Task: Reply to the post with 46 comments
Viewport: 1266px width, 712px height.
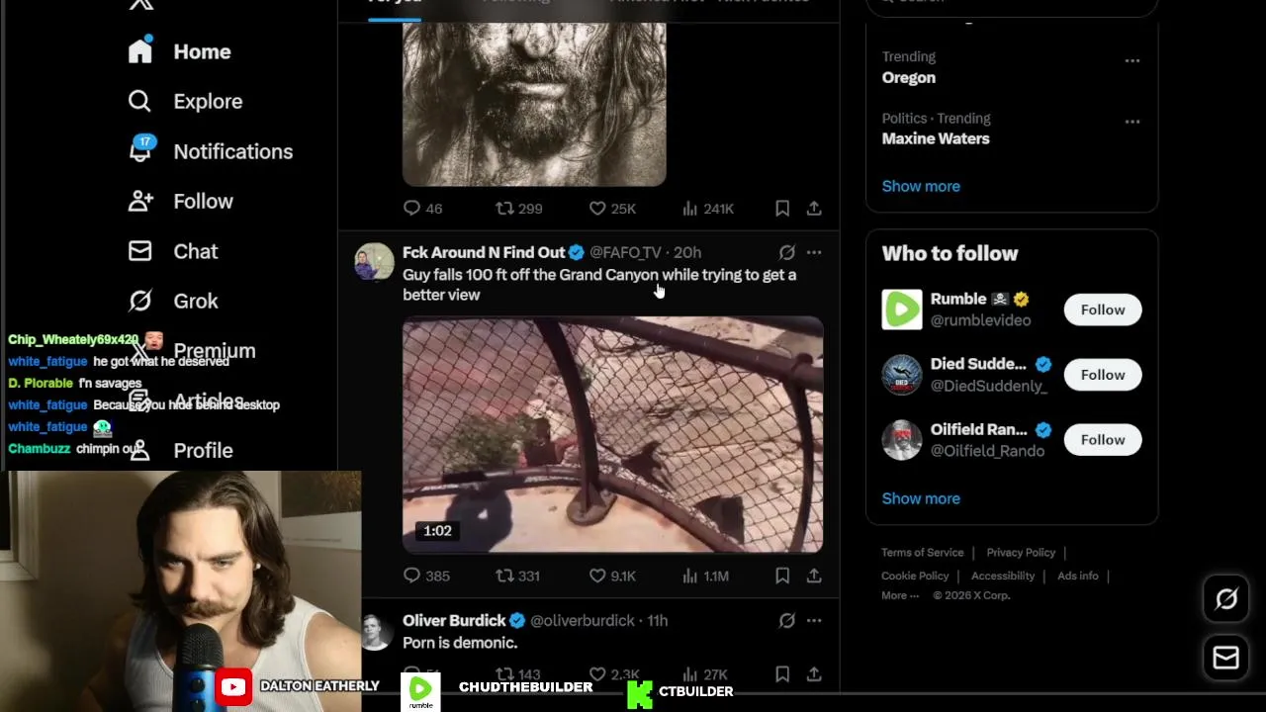Action: click(422, 209)
